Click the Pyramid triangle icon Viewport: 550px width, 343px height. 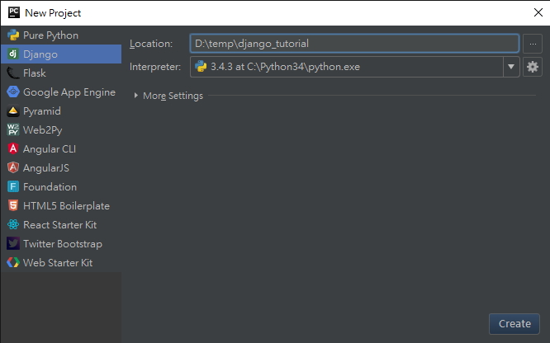click(13, 111)
